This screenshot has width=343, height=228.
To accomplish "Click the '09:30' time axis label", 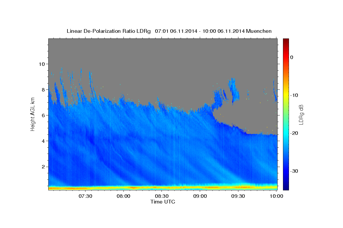I will (x=238, y=196).
